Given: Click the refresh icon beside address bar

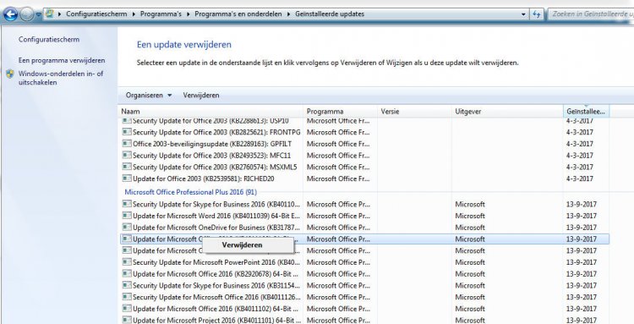Looking at the screenshot, I should pyautogui.click(x=537, y=14).
